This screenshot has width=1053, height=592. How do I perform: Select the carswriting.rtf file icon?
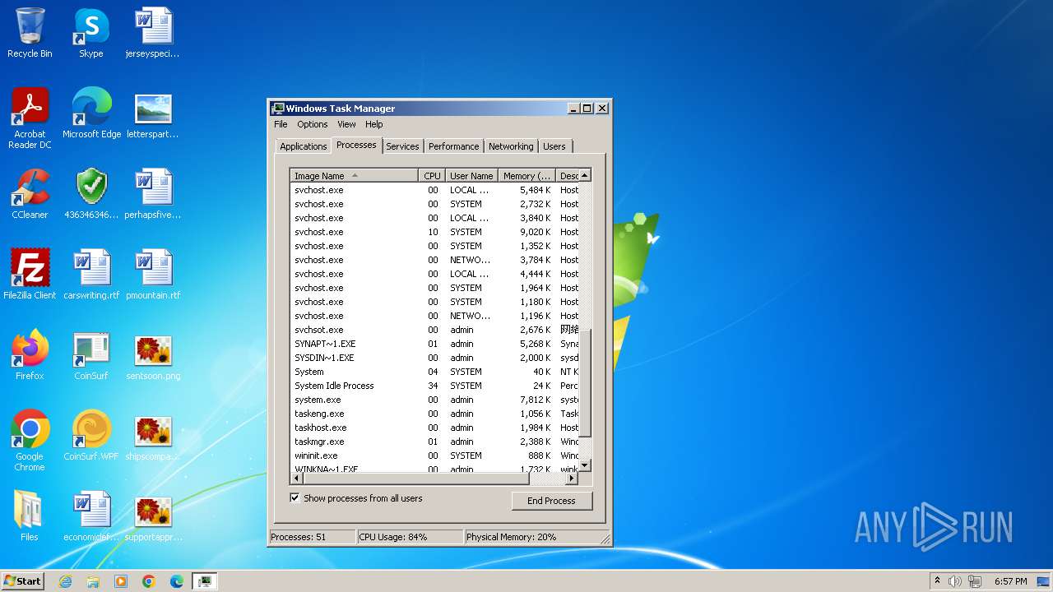pos(91,275)
